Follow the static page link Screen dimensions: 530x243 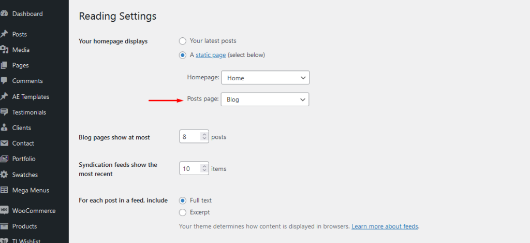[x=211, y=55]
